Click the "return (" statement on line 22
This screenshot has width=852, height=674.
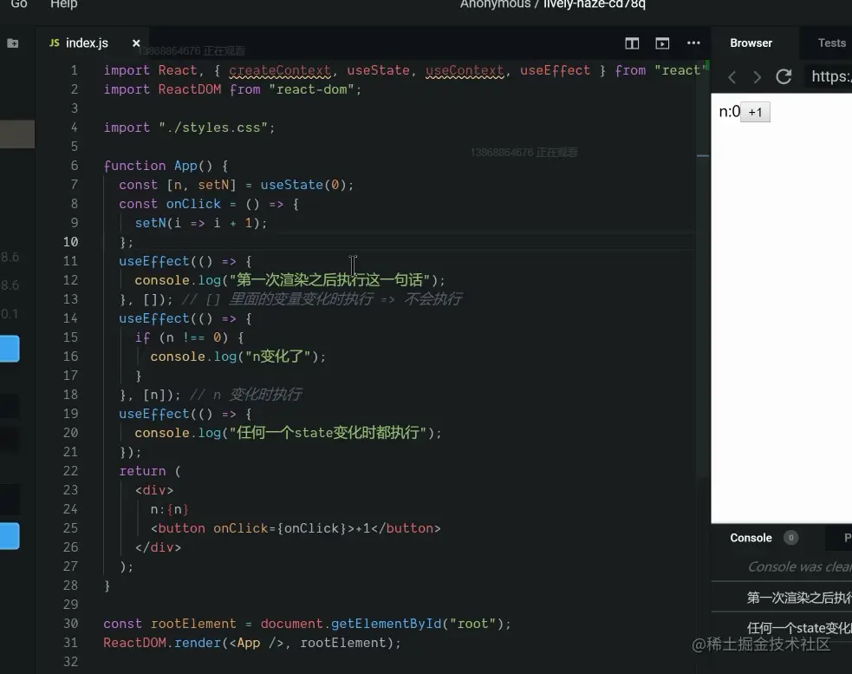point(150,471)
